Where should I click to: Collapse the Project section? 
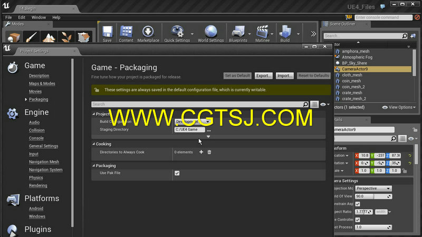[94, 114]
